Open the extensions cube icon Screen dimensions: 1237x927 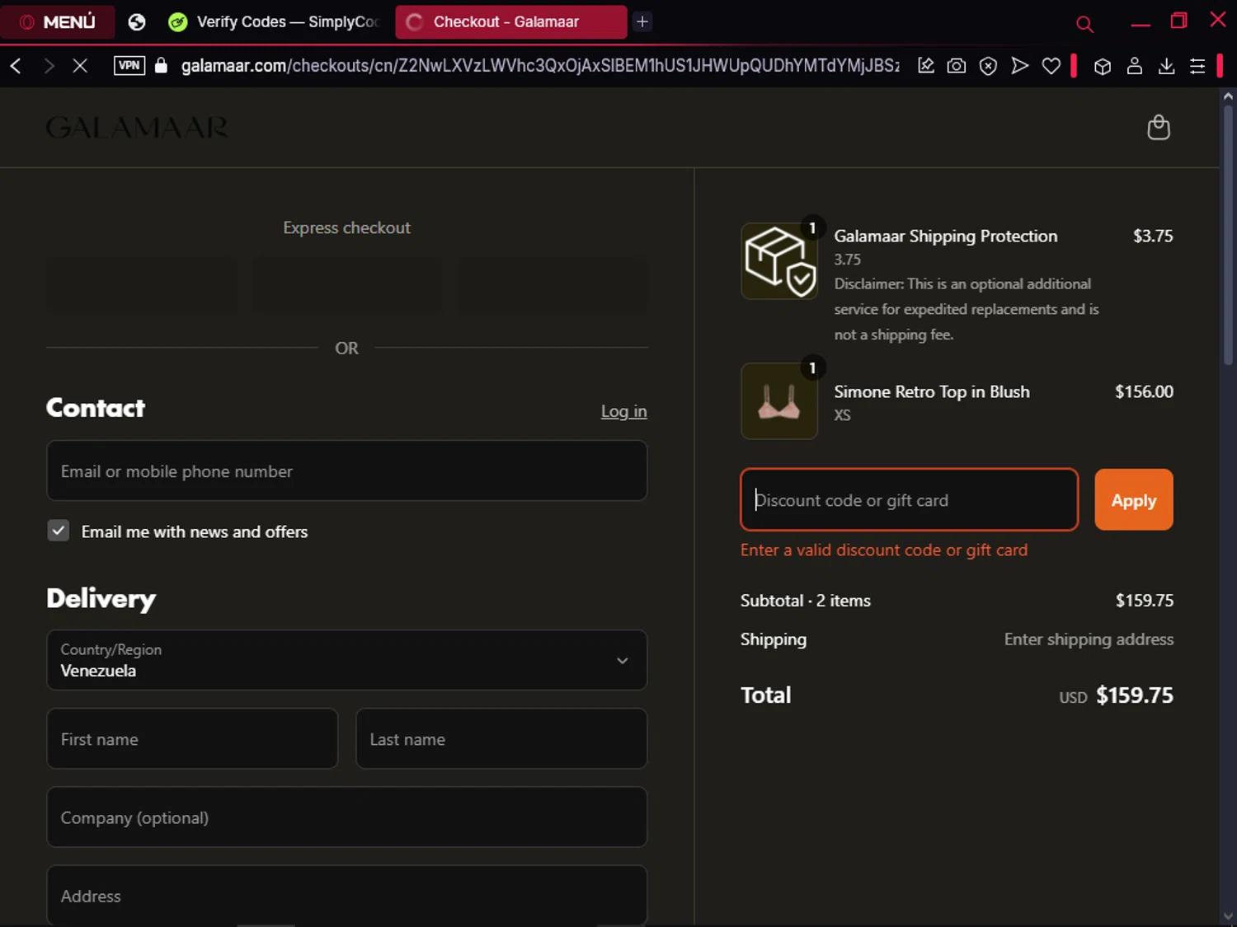pyautogui.click(x=1103, y=66)
